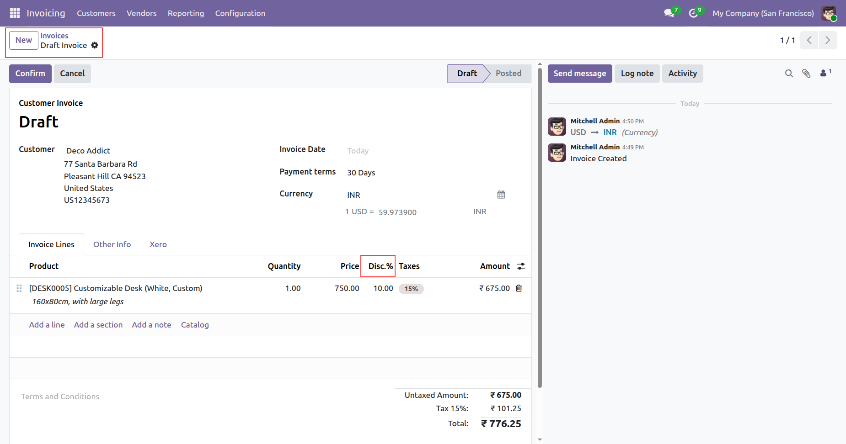Search messages with the magnifier icon
The image size is (846, 444).
(789, 74)
